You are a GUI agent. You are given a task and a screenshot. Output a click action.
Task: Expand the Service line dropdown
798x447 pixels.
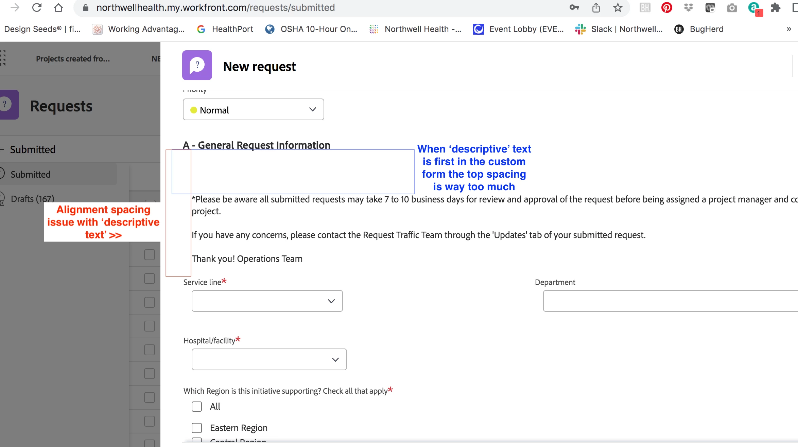267,301
